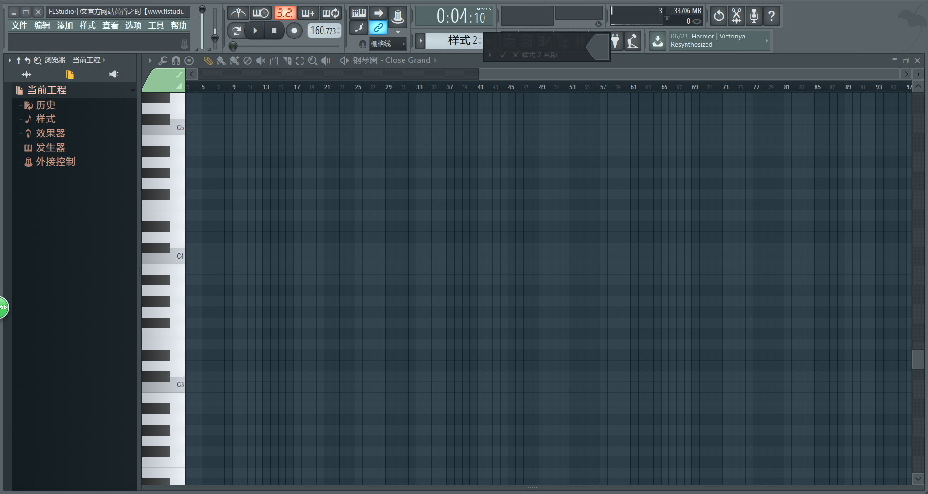
Task: Toggle step editing mode footprint icon
Action: [x=359, y=28]
